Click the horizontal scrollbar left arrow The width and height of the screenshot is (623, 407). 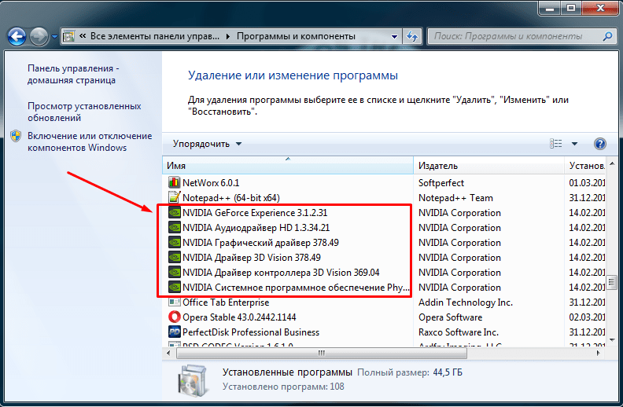(x=168, y=353)
